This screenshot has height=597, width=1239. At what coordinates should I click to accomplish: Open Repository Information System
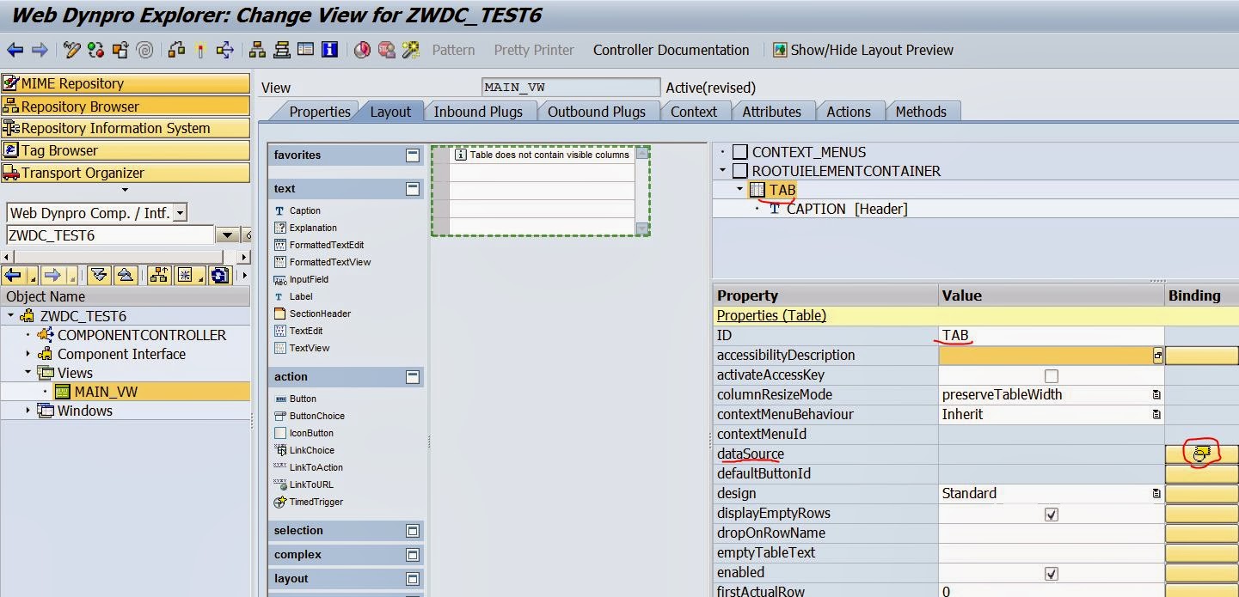coord(126,128)
